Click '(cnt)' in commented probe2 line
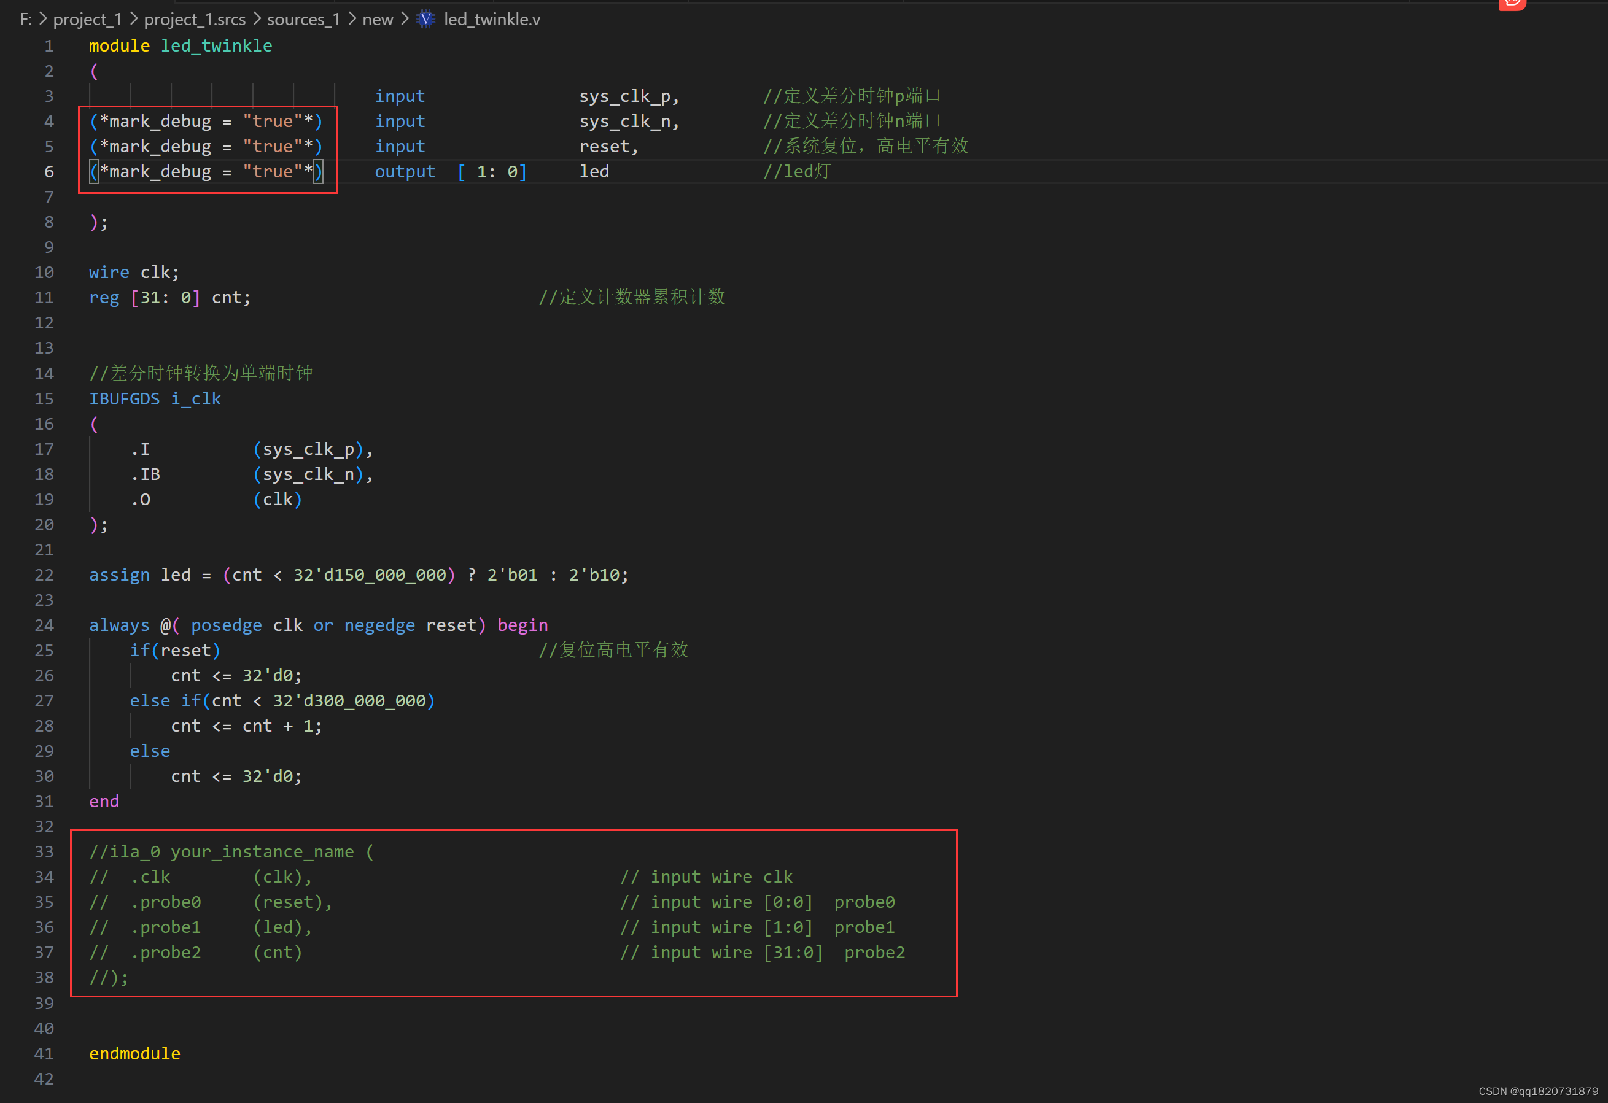1608x1103 pixels. [x=278, y=953]
